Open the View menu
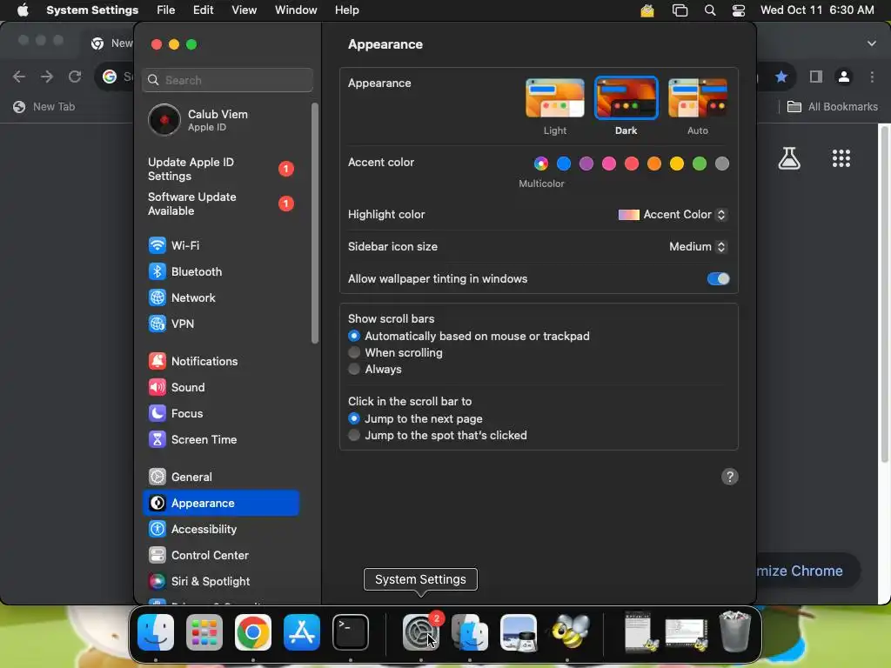 (x=244, y=10)
